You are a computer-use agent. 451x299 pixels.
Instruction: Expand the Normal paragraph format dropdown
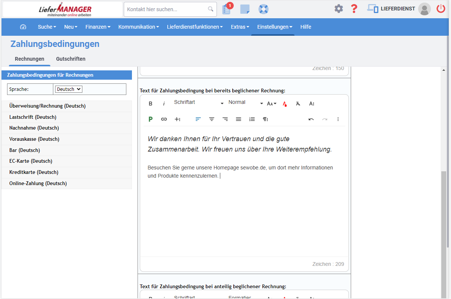pos(246,103)
